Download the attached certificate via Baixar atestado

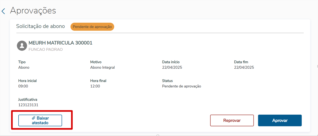tap(40, 120)
